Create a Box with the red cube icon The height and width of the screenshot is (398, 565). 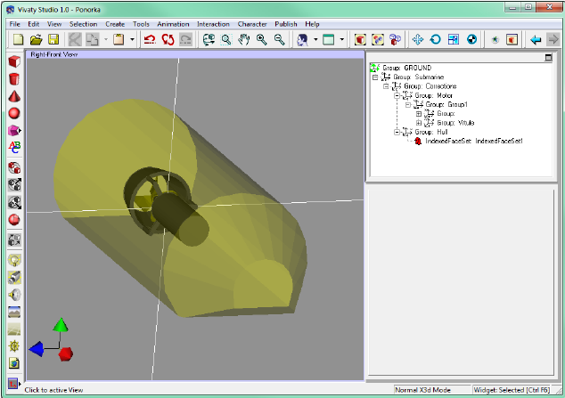14,61
